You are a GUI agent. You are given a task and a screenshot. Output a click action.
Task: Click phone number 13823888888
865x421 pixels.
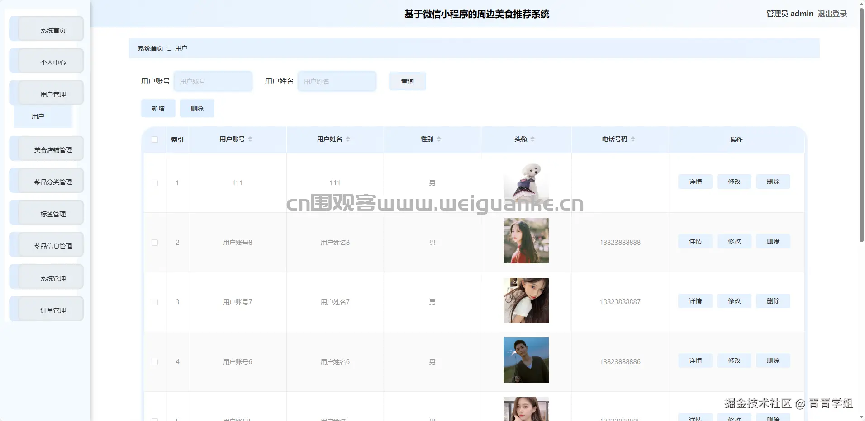620,243
